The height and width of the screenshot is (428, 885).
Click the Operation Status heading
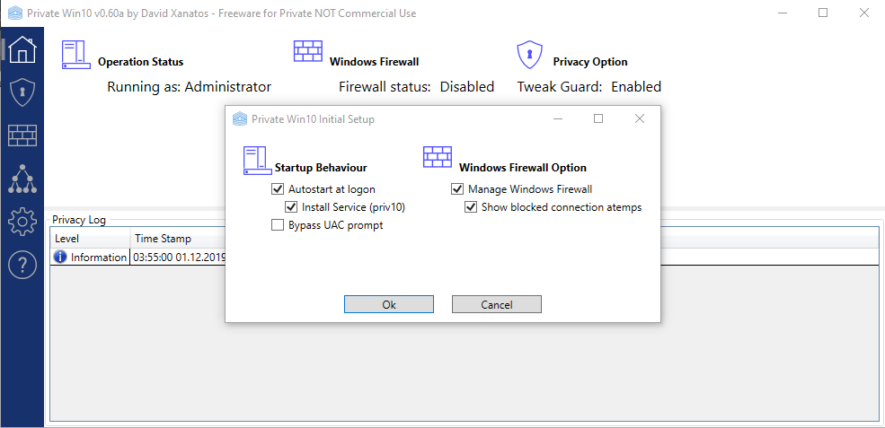coord(140,62)
